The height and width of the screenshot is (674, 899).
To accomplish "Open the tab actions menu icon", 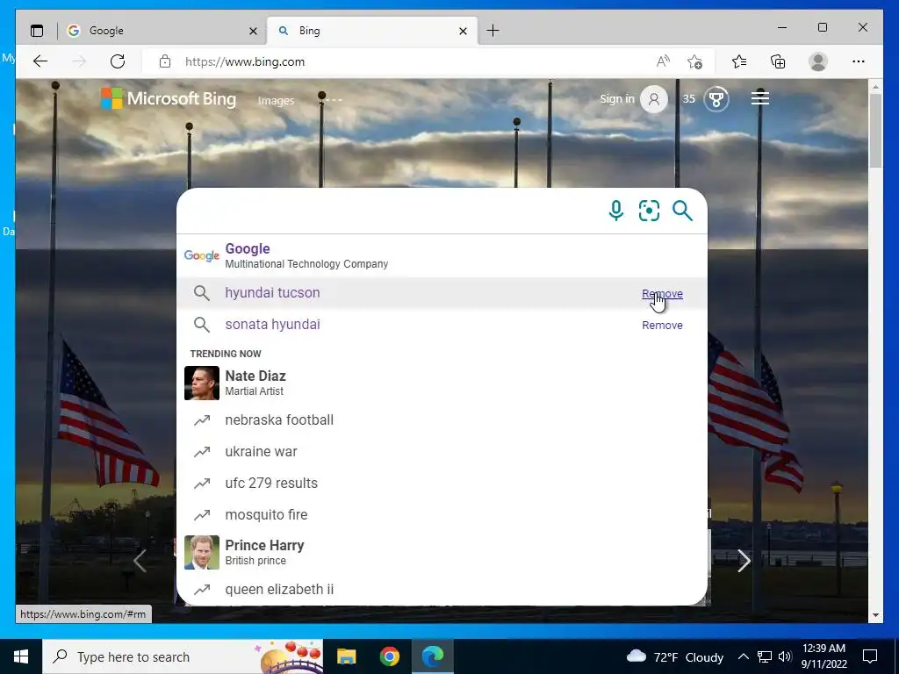I will point(37,31).
